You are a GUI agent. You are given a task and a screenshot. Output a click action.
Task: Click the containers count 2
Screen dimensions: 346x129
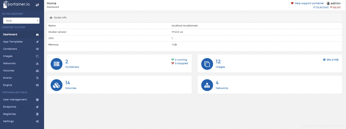67,62
